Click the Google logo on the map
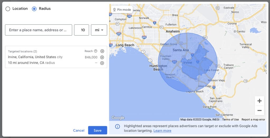This screenshot has width=270, height=138. coord(118,118)
